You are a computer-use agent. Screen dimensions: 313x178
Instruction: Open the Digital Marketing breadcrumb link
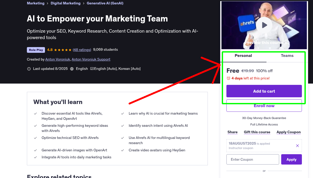click(x=65, y=3)
